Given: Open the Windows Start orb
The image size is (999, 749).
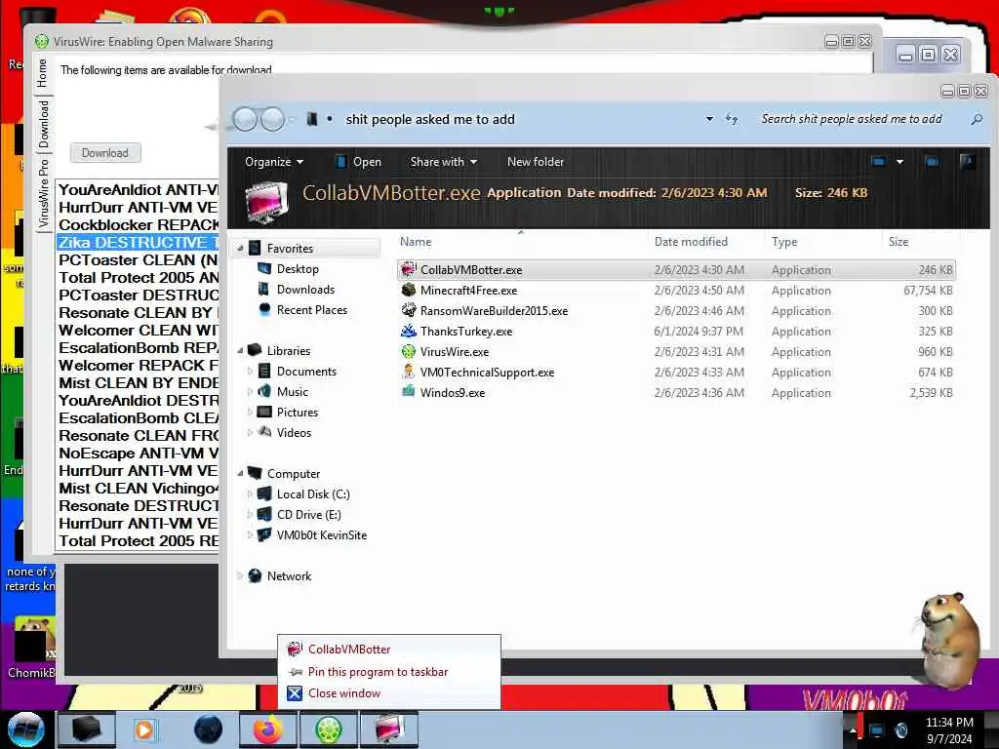Looking at the screenshot, I should coord(24,729).
